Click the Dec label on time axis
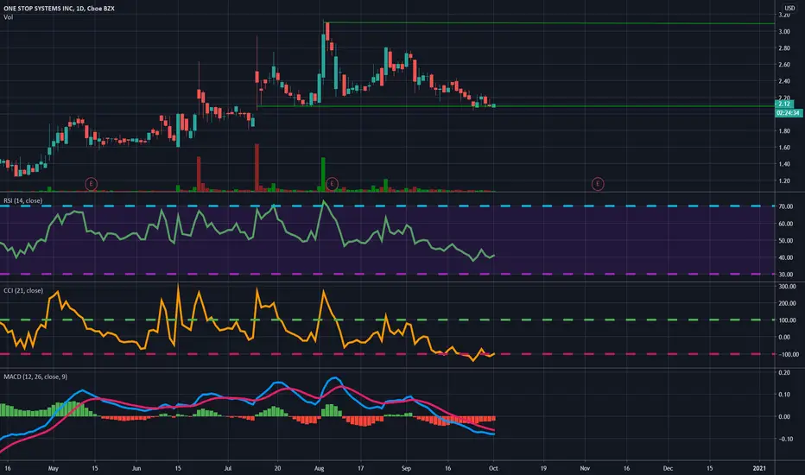Image resolution: width=805 pixels, height=475 pixels. pos(668,468)
